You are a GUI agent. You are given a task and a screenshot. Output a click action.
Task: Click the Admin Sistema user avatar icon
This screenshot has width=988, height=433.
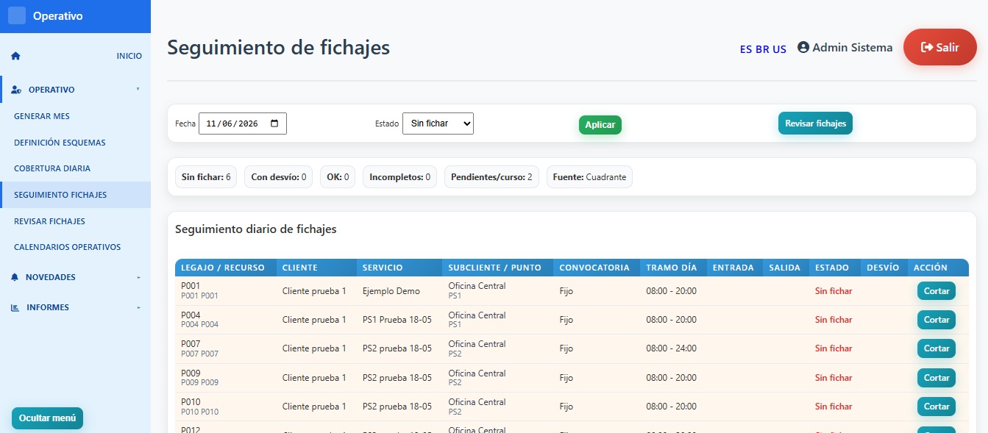tap(803, 47)
